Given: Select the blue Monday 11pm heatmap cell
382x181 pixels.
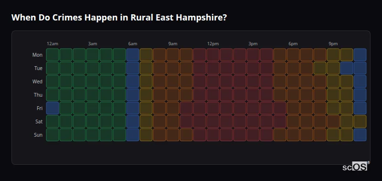Looking at the screenshot, I should 360,55.
